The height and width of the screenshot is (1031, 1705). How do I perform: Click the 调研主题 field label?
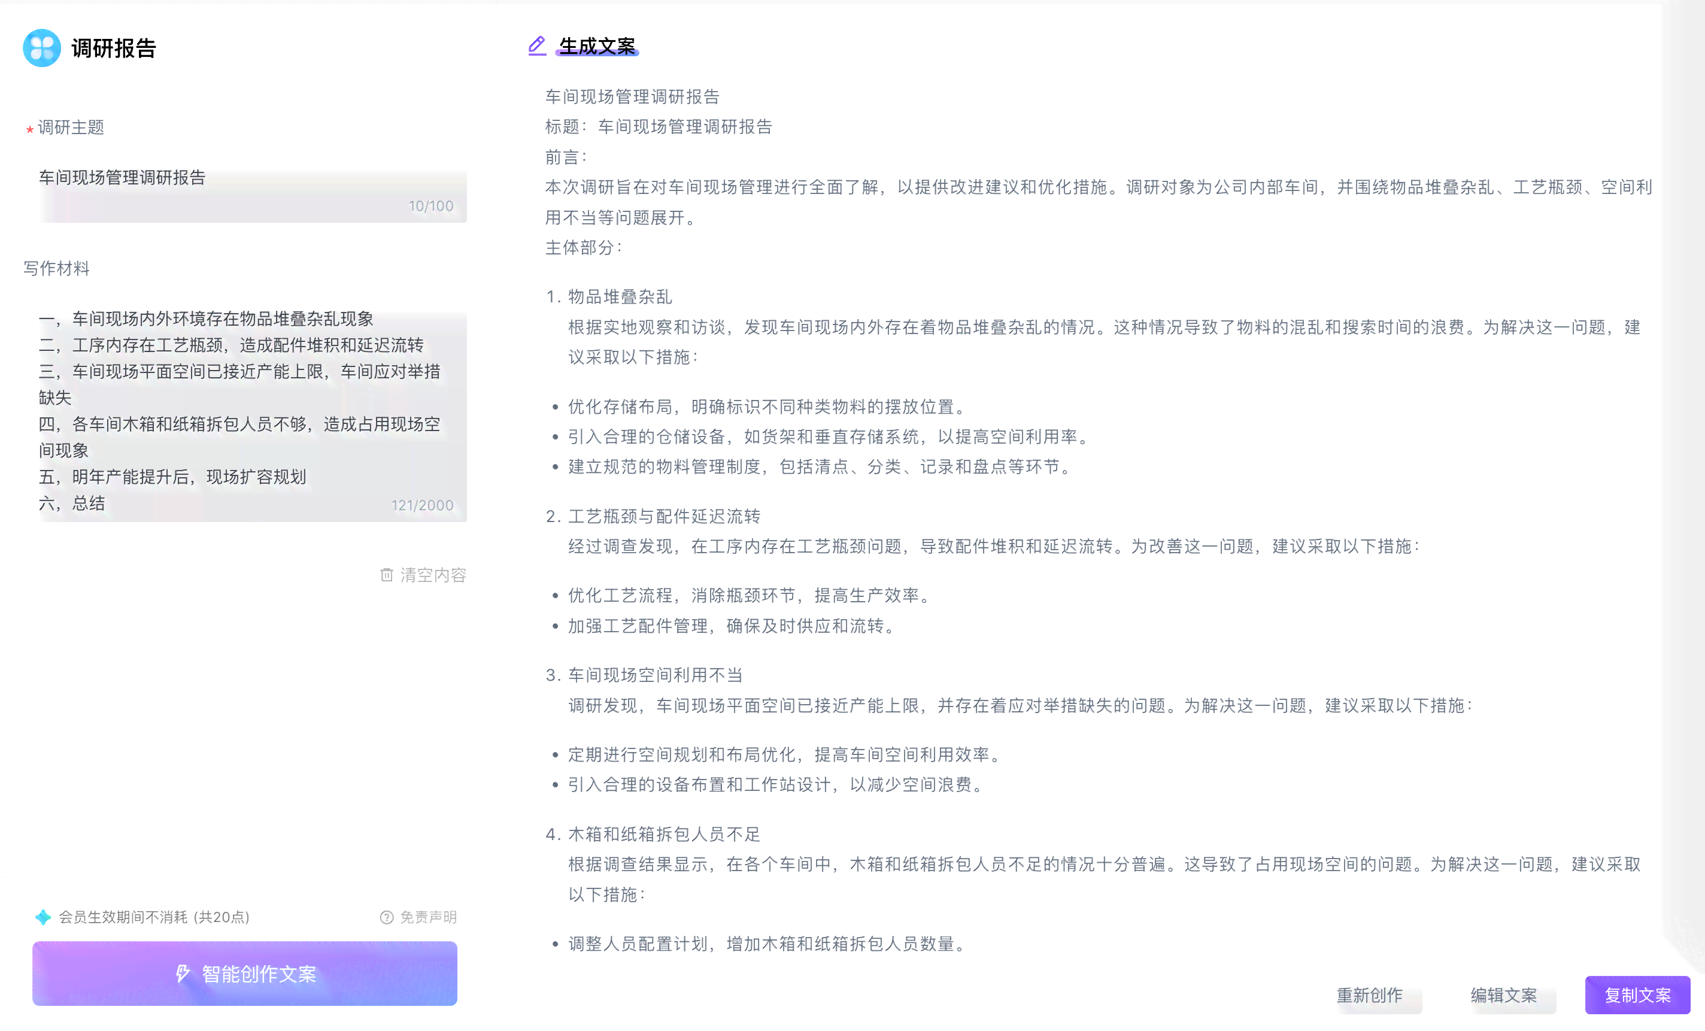[71, 128]
